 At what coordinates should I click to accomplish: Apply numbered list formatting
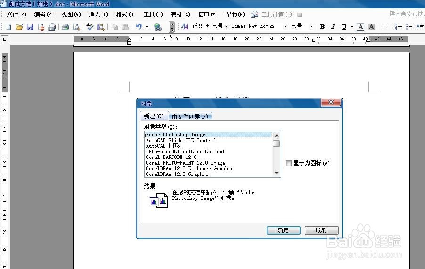[x=399, y=26]
